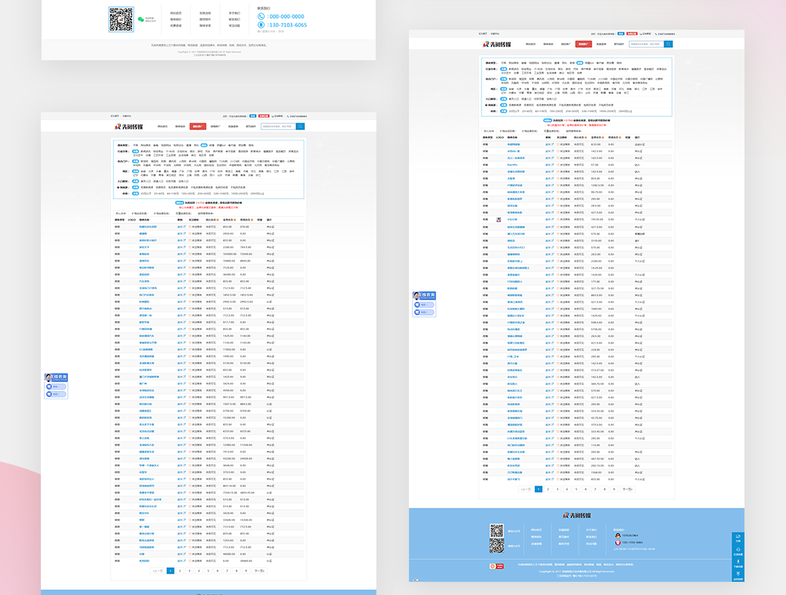Click the green WeChat icon in the top-left footer

click(141, 19)
